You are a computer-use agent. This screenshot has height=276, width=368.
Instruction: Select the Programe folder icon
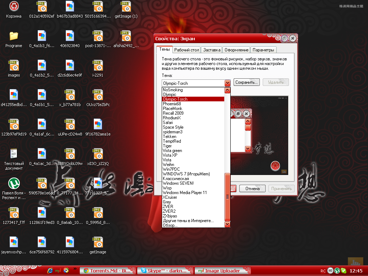pyautogui.click(x=14, y=36)
